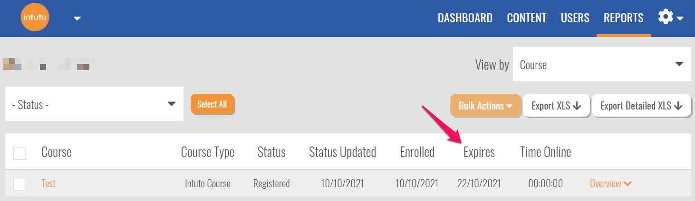Click the Export XLS button
The image size is (695, 201).
click(x=556, y=106)
